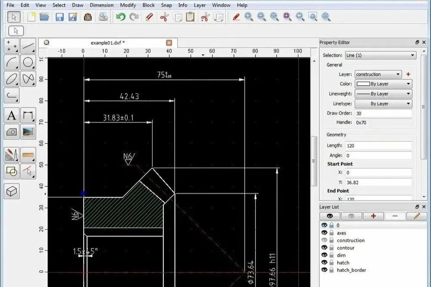Open the Dimension menu
431x287 pixels.
tap(101, 5)
